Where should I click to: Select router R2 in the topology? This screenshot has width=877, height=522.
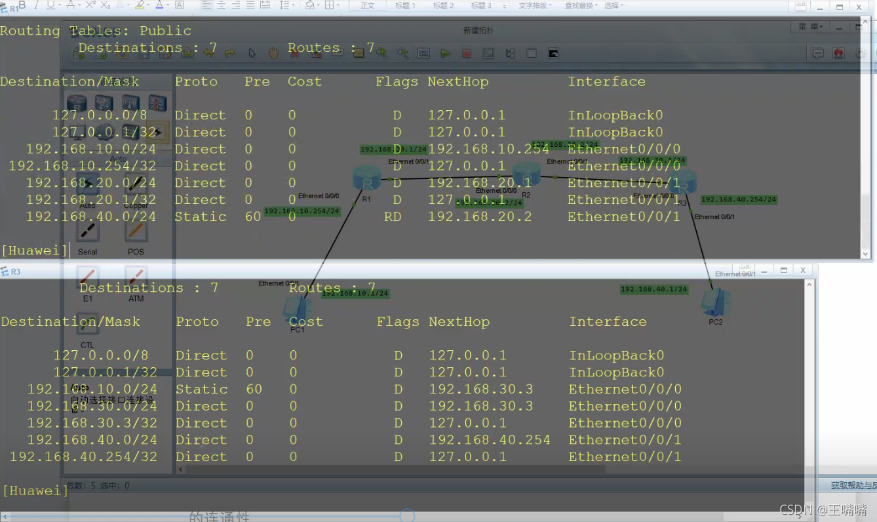point(525,175)
